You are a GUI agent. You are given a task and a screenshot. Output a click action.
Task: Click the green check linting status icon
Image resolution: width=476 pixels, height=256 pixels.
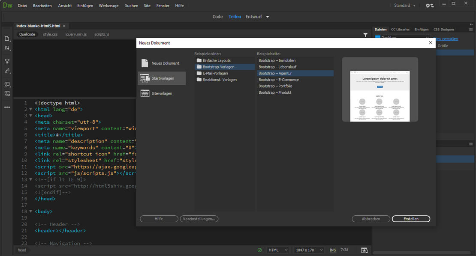coord(259,250)
